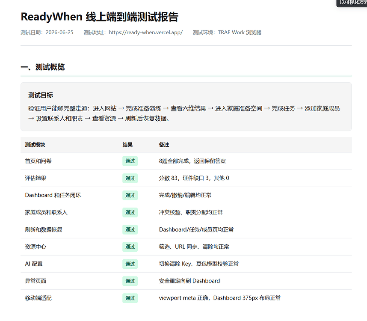The width and height of the screenshot is (367, 321).
Task: Click the note "Dashboard/任务/成员页均正常"
Action: click(196, 229)
